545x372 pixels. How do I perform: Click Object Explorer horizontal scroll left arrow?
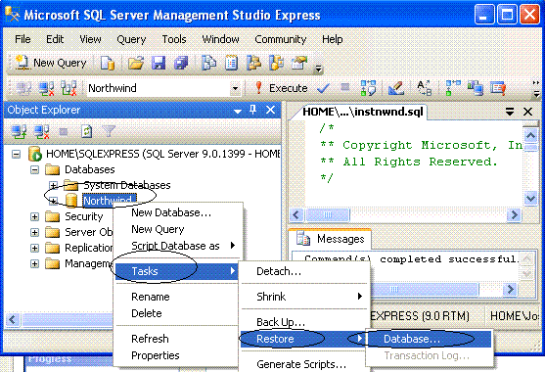coord(13,319)
